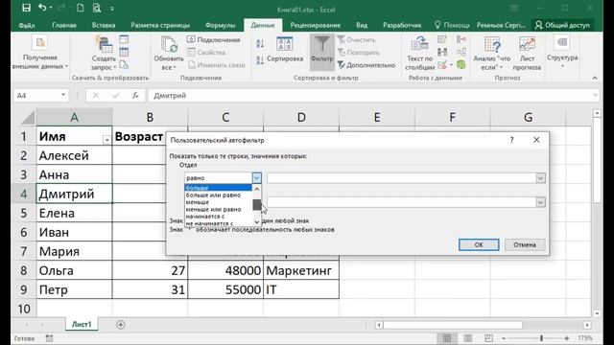The width and height of the screenshot is (614, 345).
Task: Create new document from quick access toolbar
Action: [81, 8]
